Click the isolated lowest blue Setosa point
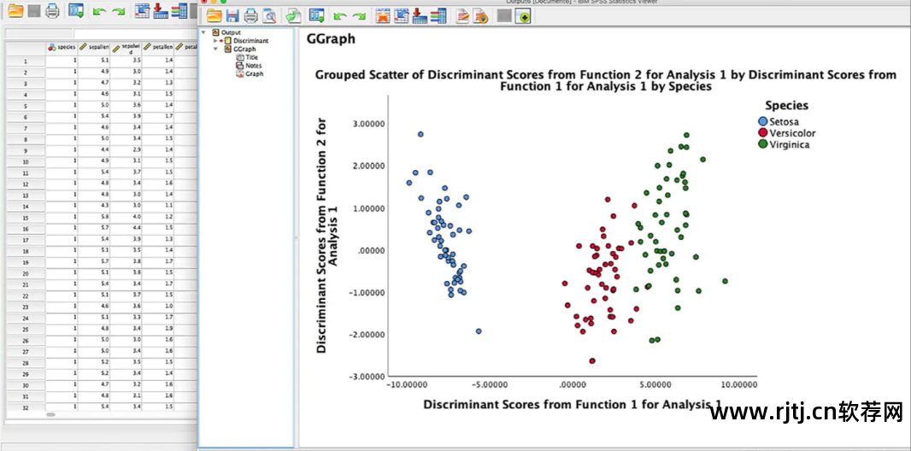The height and width of the screenshot is (451, 911). pyautogui.click(x=479, y=331)
